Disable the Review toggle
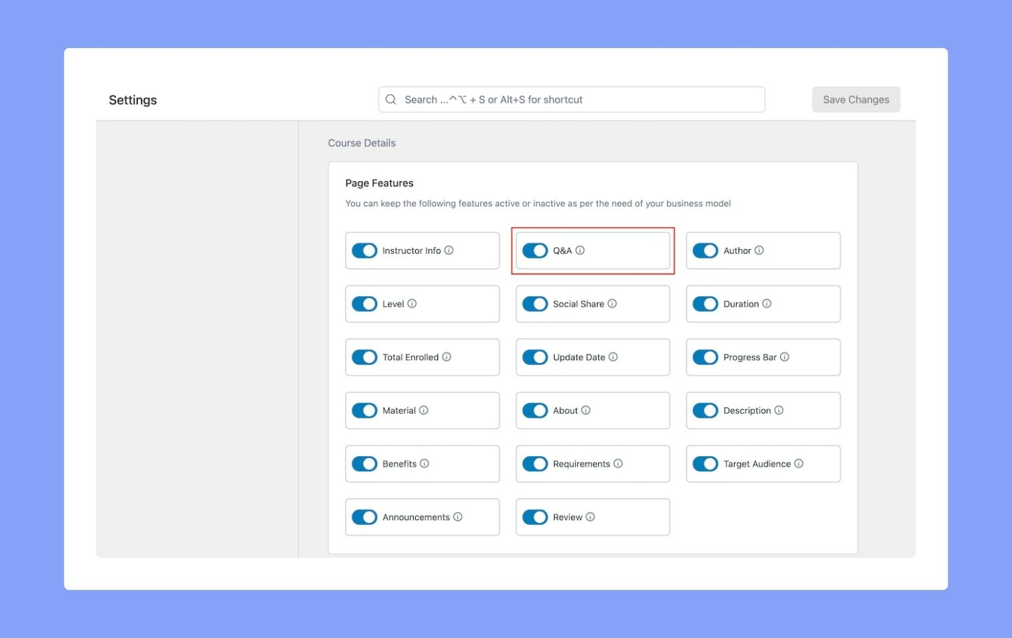Image resolution: width=1012 pixels, height=638 pixels. tap(535, 517)
